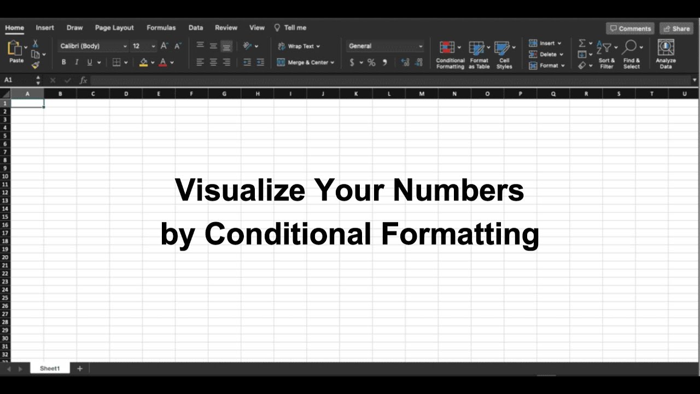Click the yellow Fill Color swatch

[x=143, y=62]
